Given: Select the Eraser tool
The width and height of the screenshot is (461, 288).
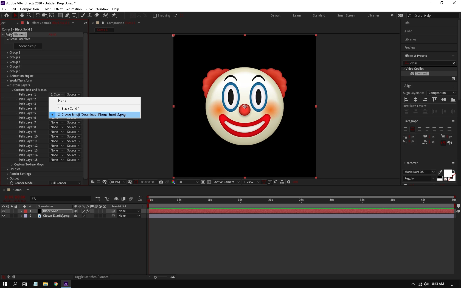Looking at the screenshot, I should tap(97, 15).
